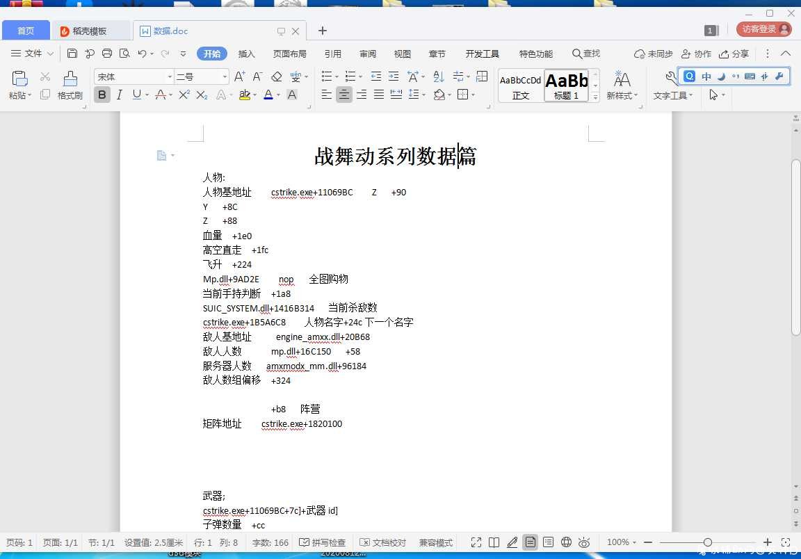Click the 查找 Find button
Screen dimensions: 801x559
tap(586, 54)
